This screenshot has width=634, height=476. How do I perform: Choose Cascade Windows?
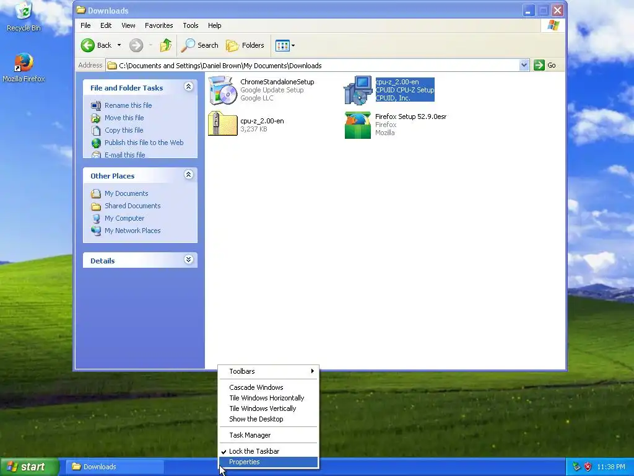(269, 387)
